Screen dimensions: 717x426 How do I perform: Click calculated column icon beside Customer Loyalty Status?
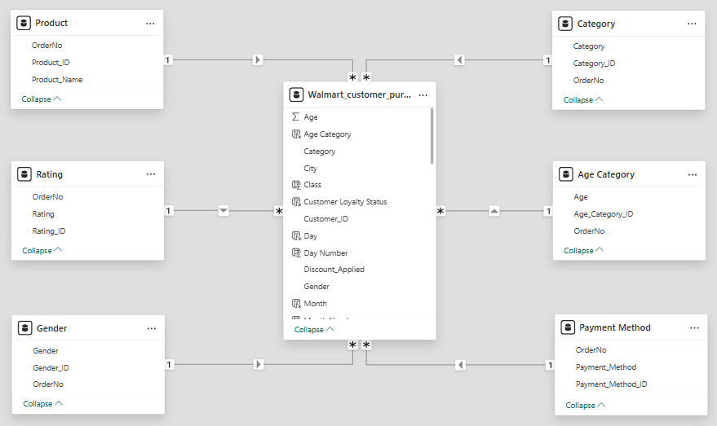tap(296, 202)
